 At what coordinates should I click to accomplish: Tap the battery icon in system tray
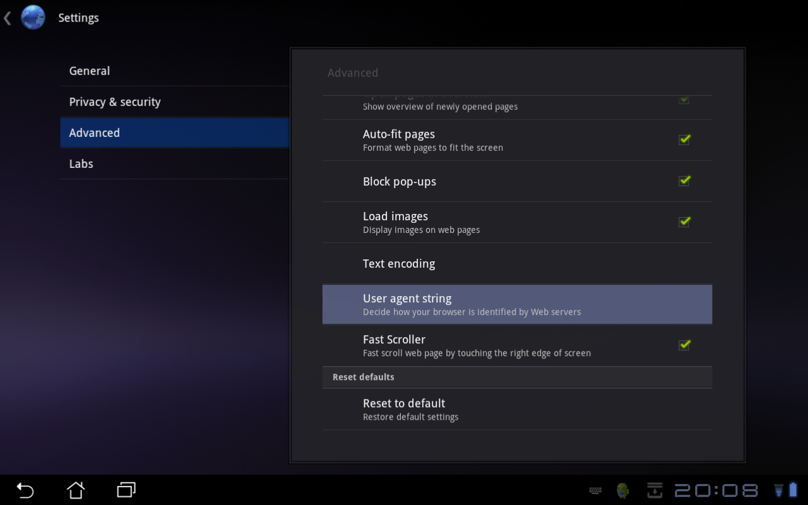[793, 490]
